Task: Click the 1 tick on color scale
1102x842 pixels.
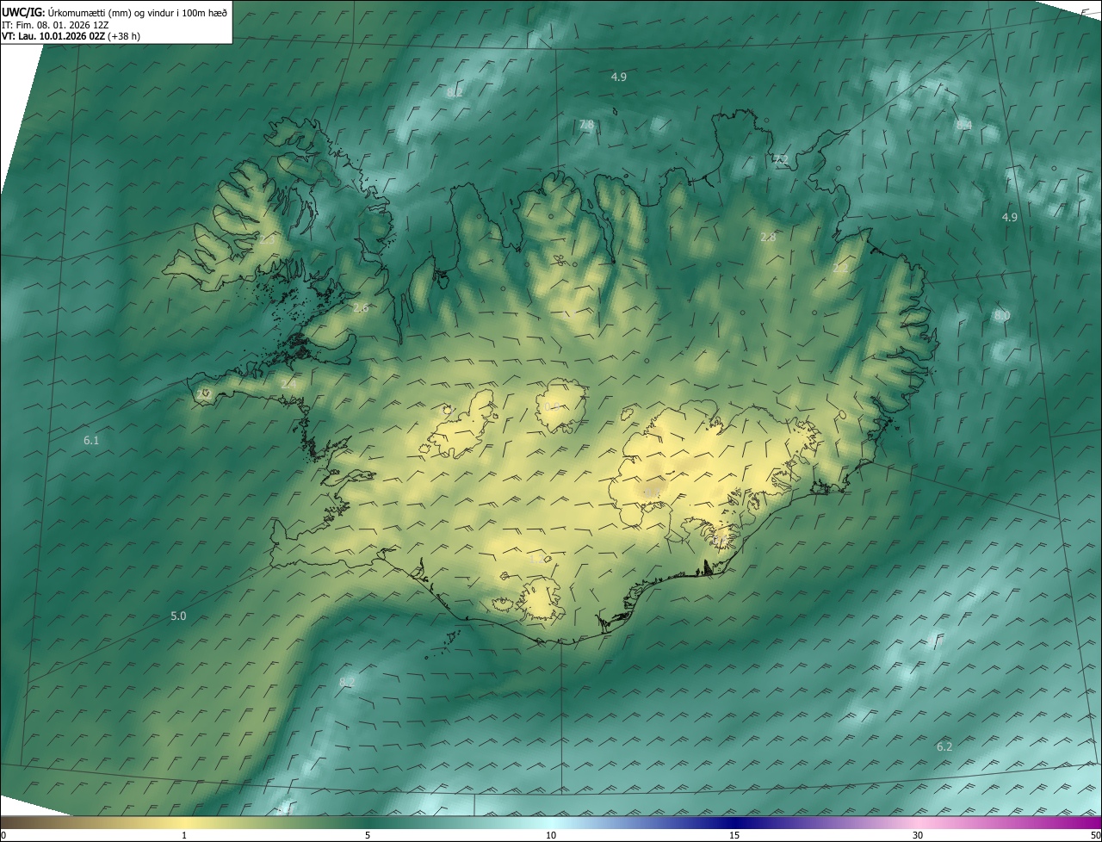Action: click(184, 835)
